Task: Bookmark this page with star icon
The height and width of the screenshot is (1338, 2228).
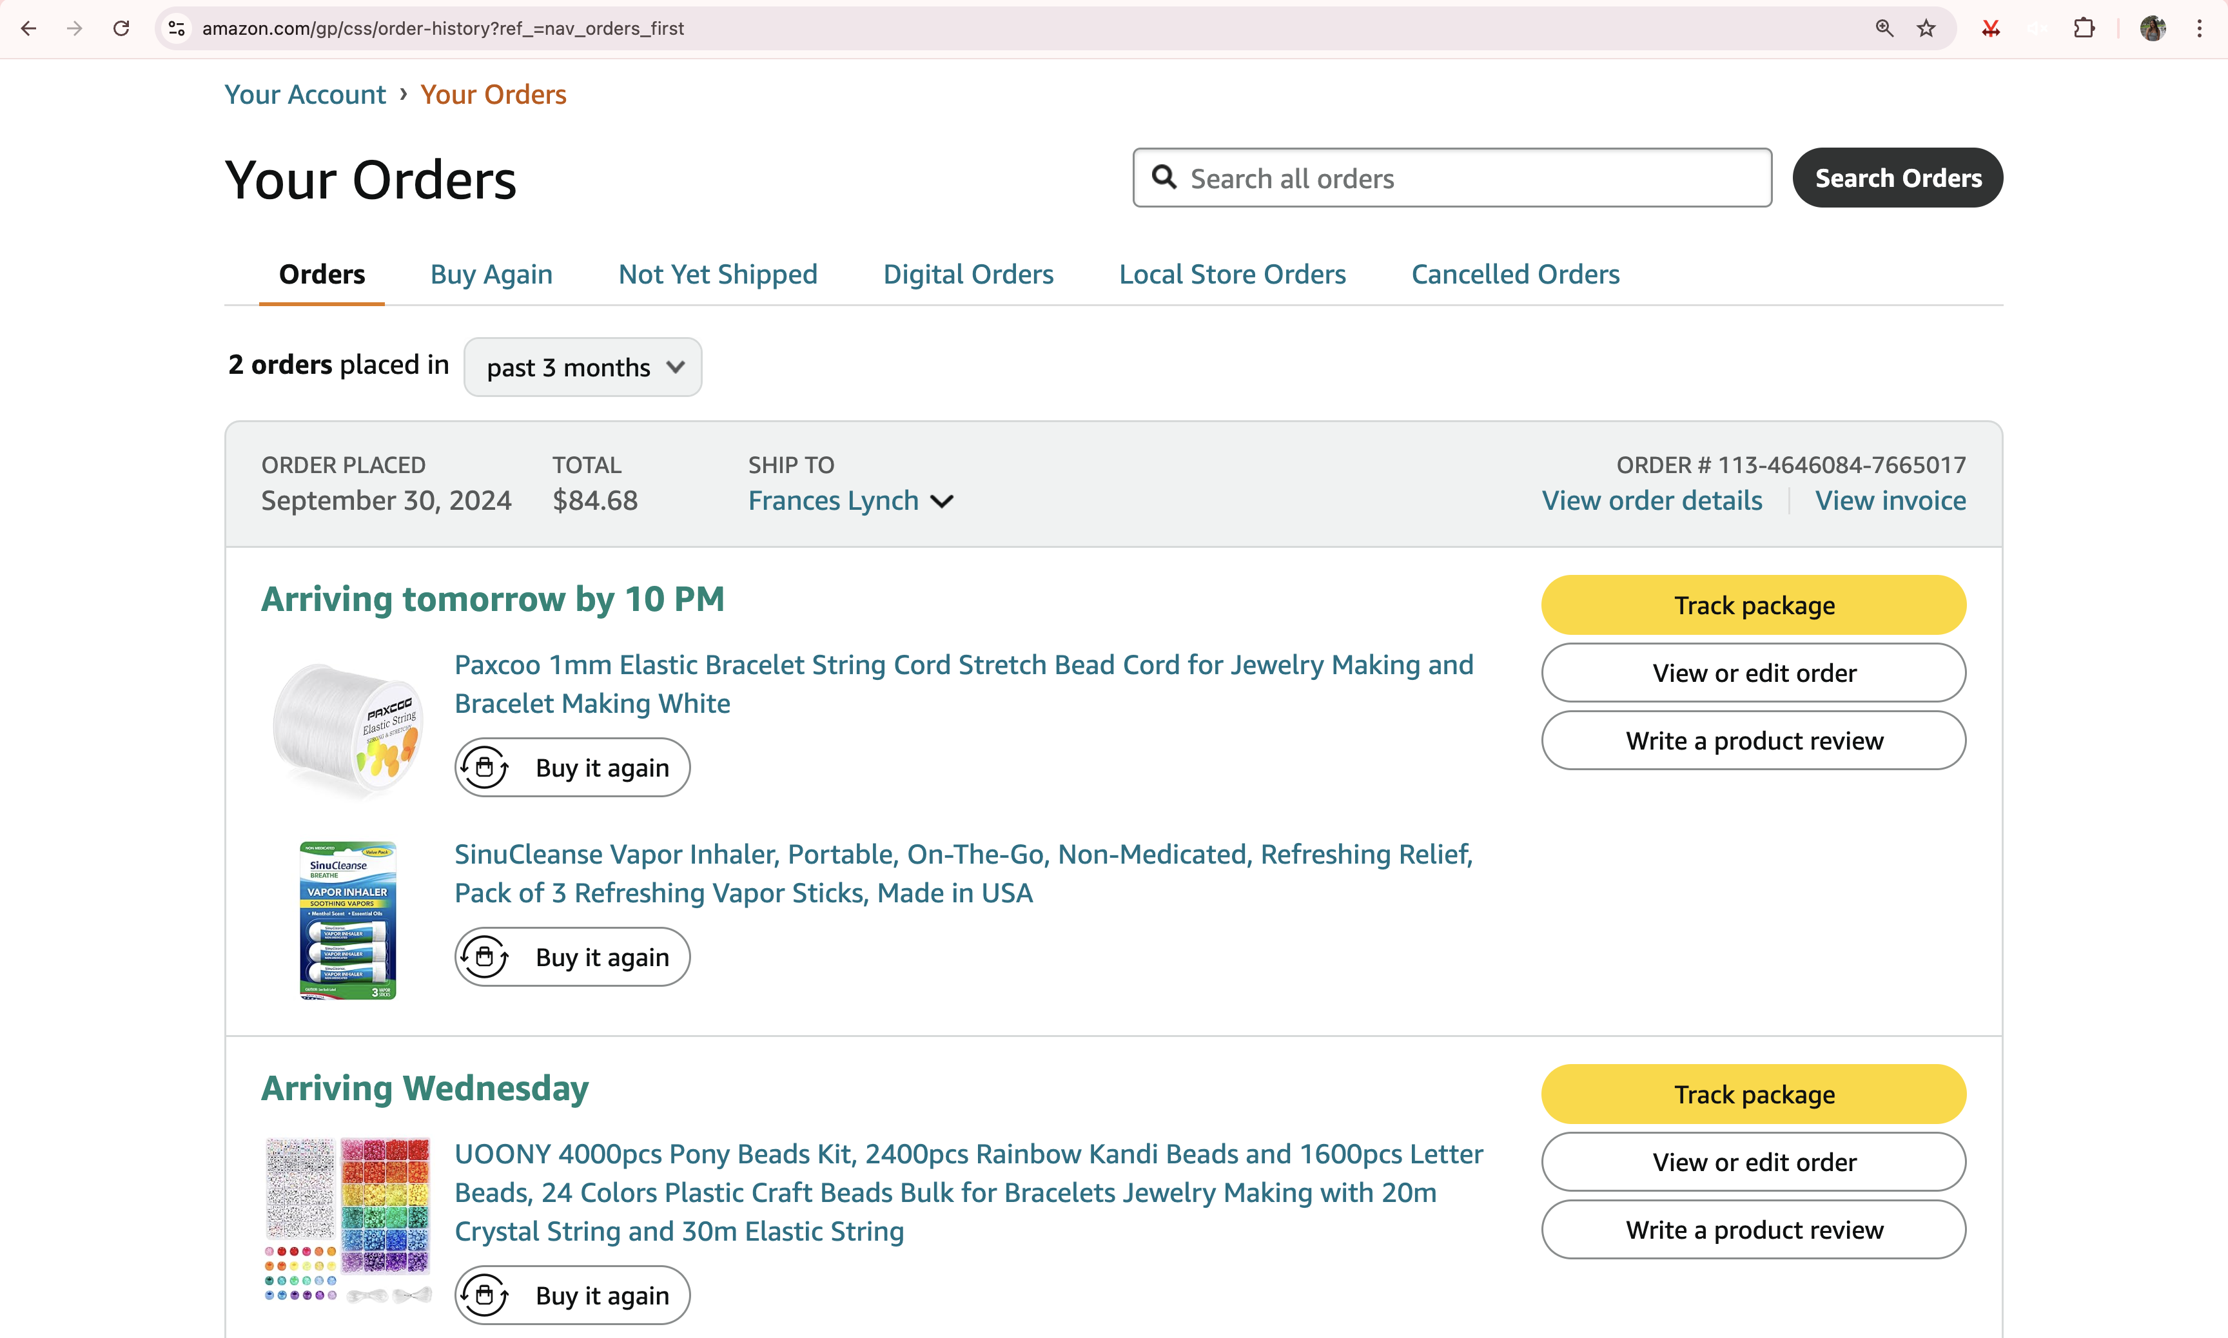Action: click(x=1926, y=29)
